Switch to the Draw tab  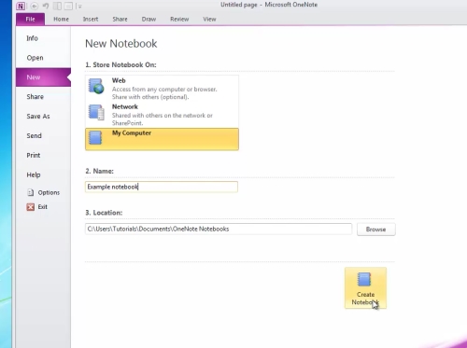(149, 20)
